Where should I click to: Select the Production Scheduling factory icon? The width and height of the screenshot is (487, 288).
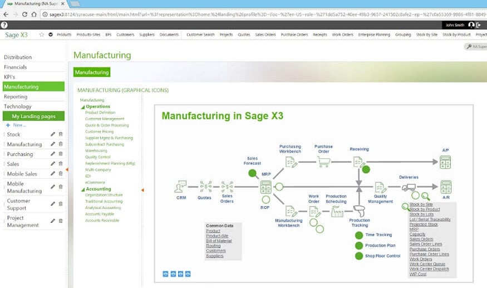pyautogui.click(x=336, y=211)
